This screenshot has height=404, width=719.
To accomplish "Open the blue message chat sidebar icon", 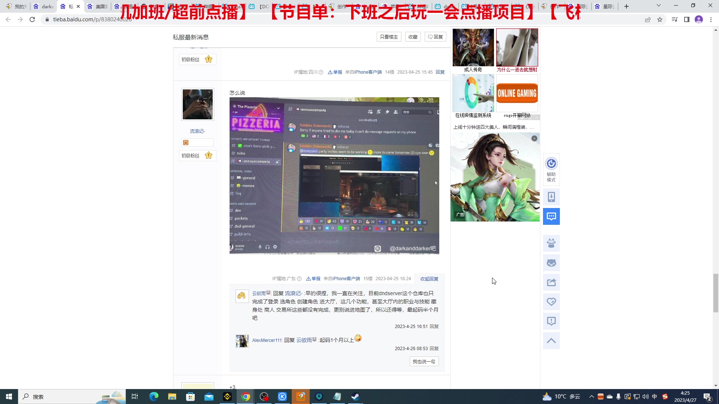I will pos(551,216).
